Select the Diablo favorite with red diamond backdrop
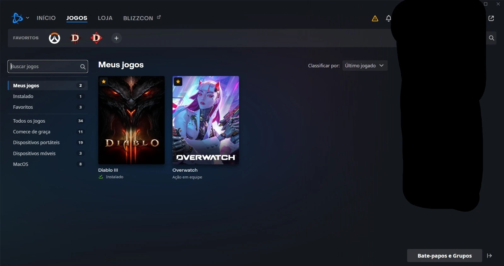The width and height of the screenshot is (504, 266). (x=96, y=38)
